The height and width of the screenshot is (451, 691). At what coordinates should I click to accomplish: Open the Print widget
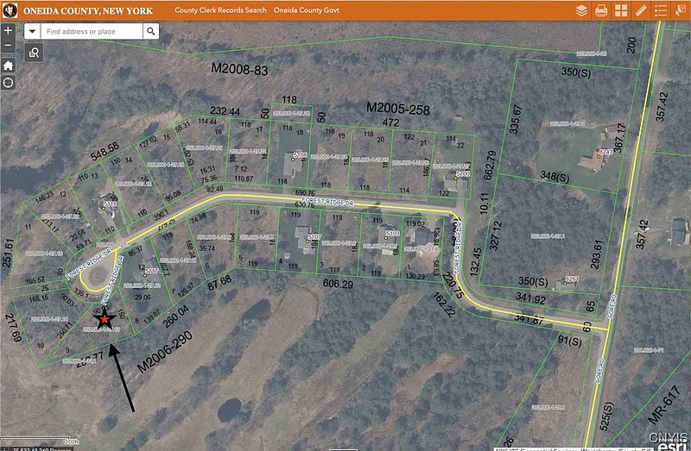[601, 10]
